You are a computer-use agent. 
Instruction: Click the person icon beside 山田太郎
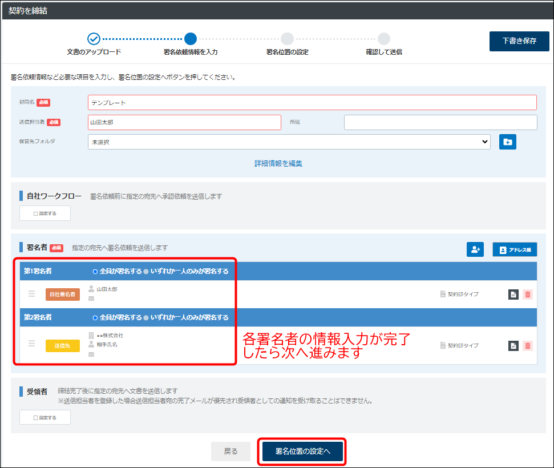click(x=91, y=289)
